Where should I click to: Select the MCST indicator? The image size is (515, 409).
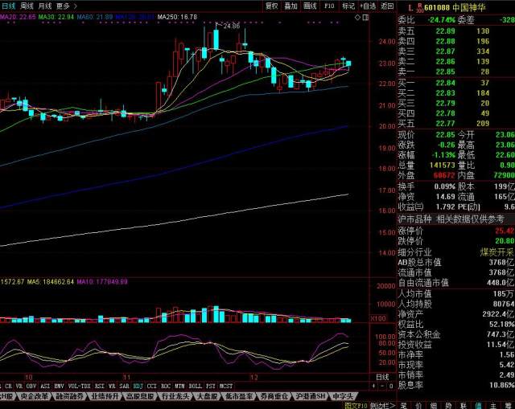pos(226,386)
